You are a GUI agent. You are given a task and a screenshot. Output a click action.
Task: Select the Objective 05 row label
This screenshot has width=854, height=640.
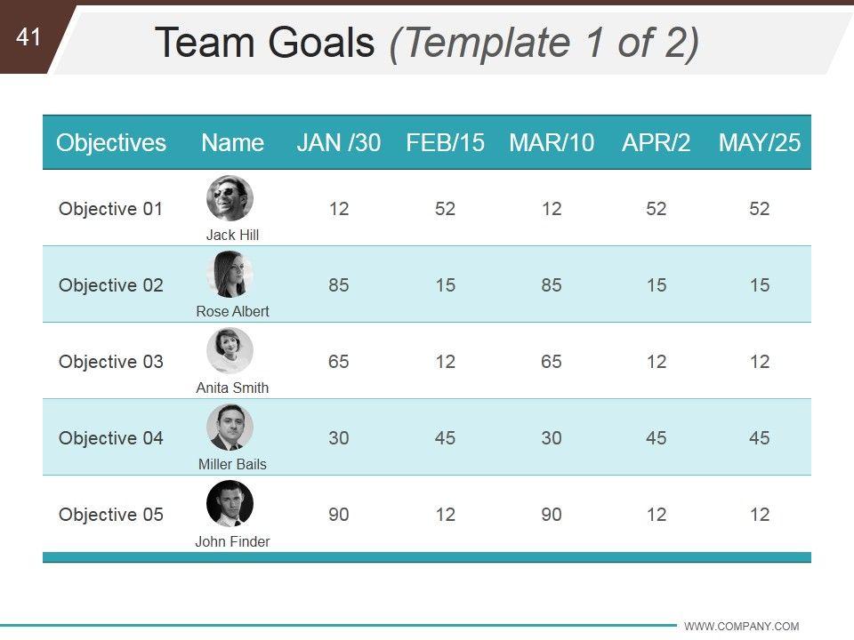[111, 515]
